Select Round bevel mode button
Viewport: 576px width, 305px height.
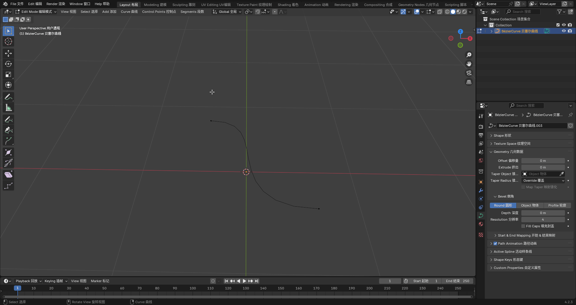pyautogui.click(x=503, y=205)
